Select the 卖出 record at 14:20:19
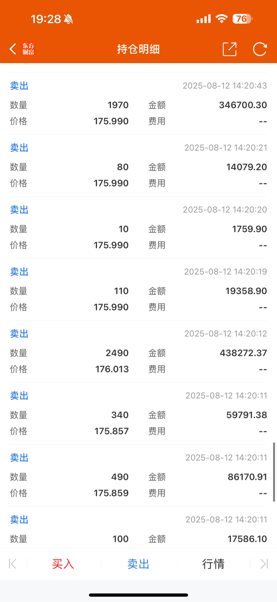 pyautogui.click(x=138, y=290)
